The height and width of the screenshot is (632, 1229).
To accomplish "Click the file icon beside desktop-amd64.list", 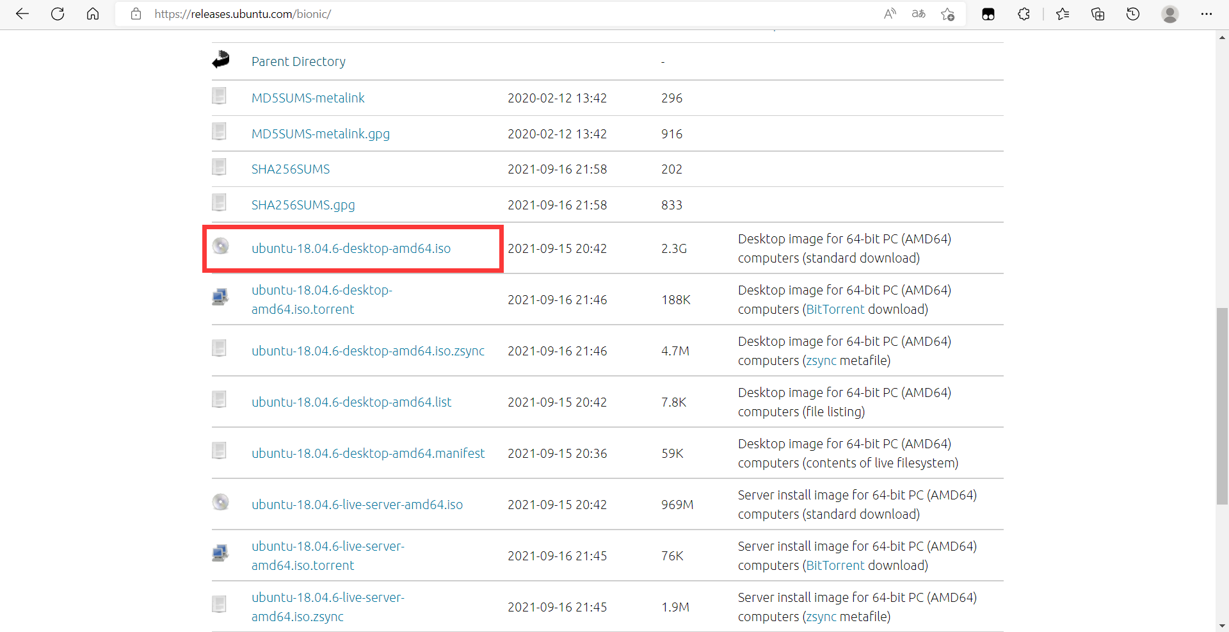I will (219, 400).
